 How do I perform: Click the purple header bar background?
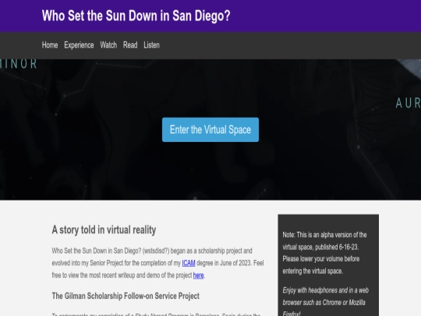point(322,16)
